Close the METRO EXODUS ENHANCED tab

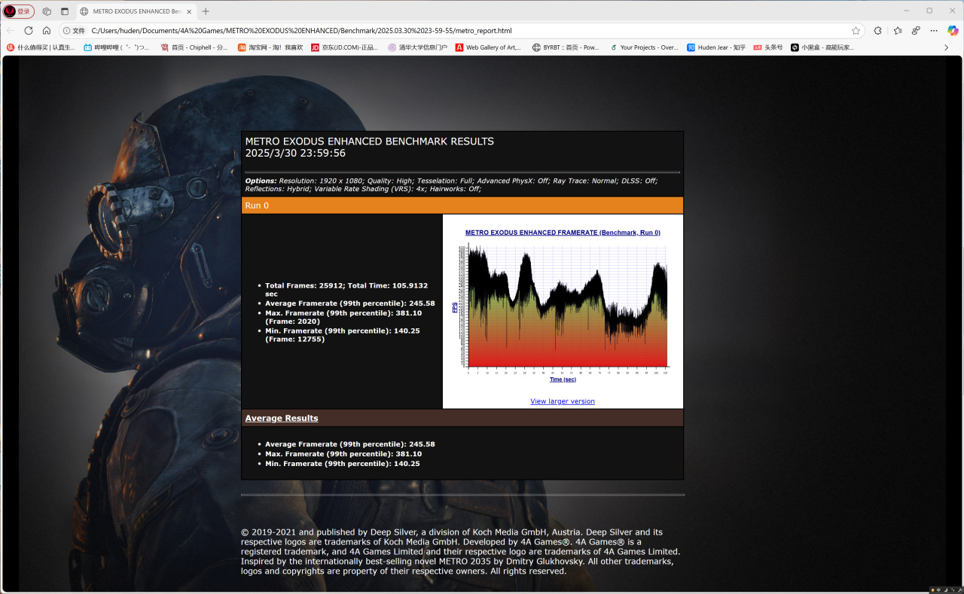tap(189, 11)
